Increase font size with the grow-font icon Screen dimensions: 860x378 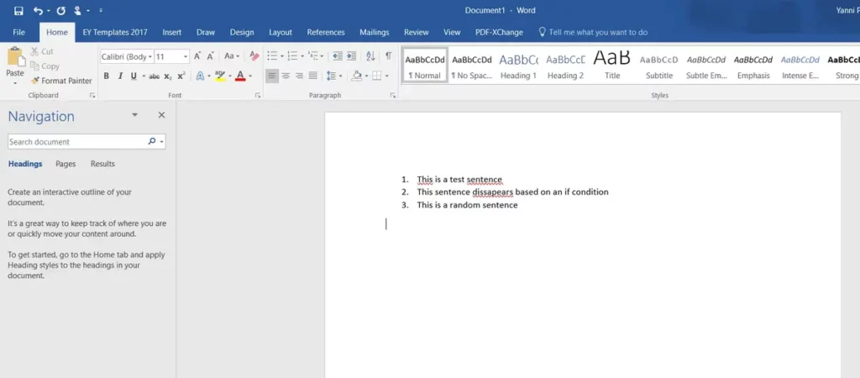coord(197,56)
